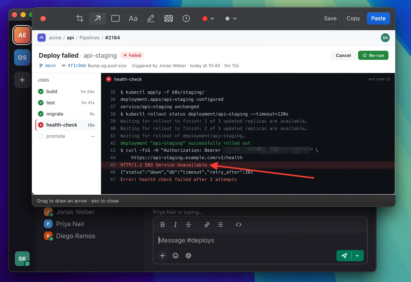This screenshot has width=411, height=282.
Task: Open send options dropdown arrow
Action: [x=357, y=256]
